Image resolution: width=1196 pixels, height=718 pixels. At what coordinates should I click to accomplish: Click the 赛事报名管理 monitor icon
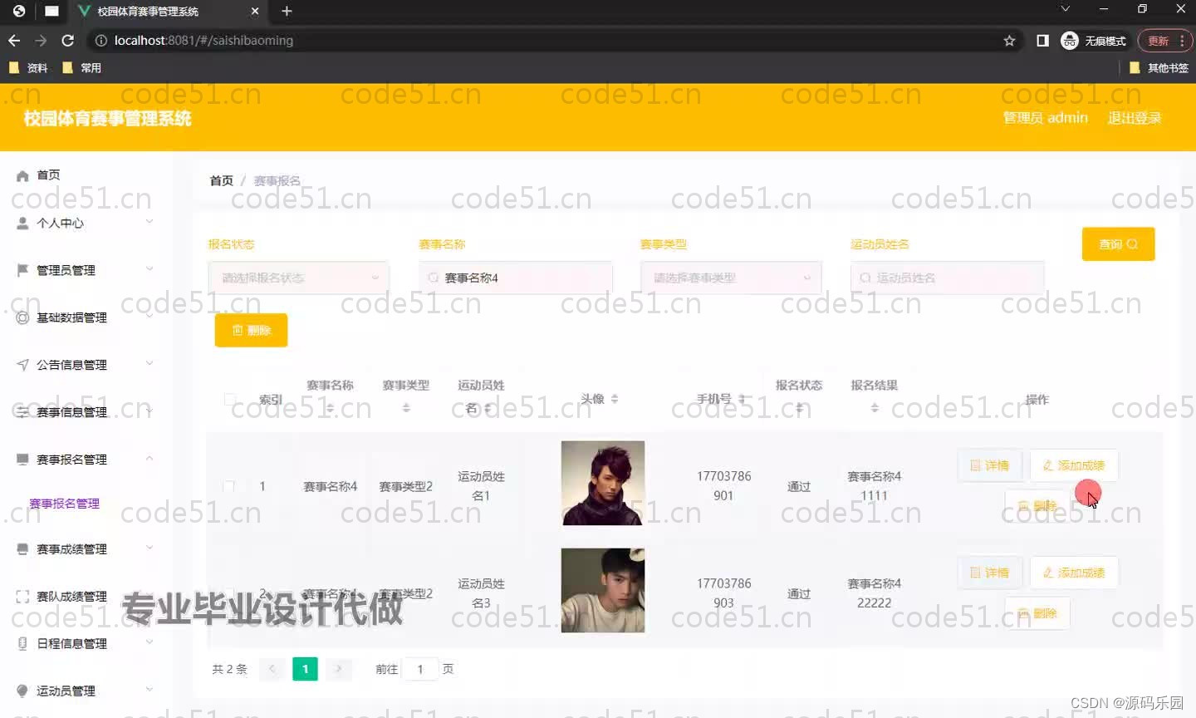tap(22, 459)
